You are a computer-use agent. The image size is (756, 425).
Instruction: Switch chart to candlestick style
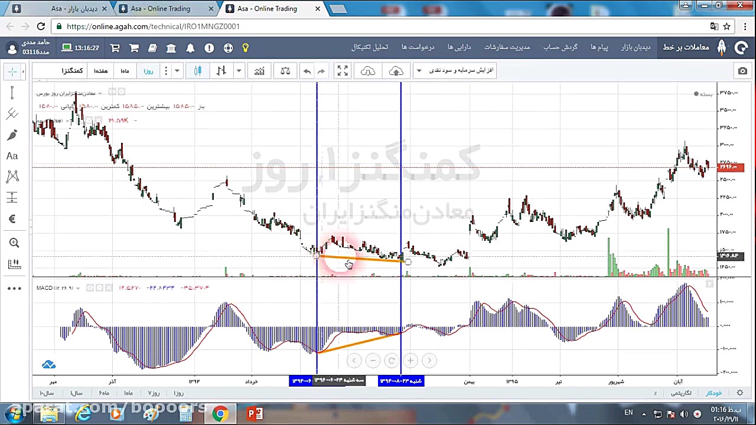(198, 71)
